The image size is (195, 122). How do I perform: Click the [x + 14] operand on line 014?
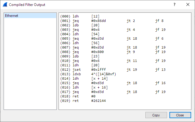(x=100, y=78)
